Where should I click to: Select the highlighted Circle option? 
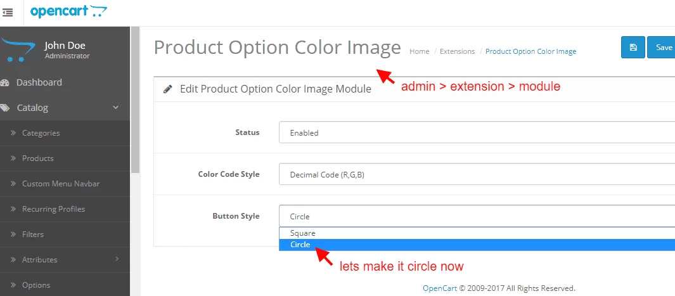[x=300, y=245]
